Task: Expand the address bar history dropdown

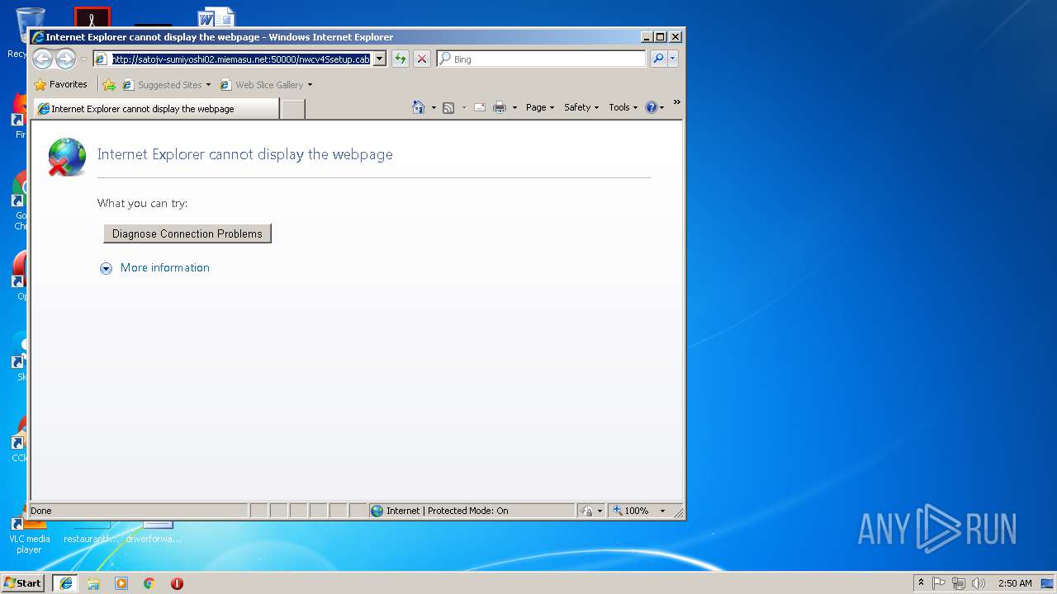Action: [379, 59]
